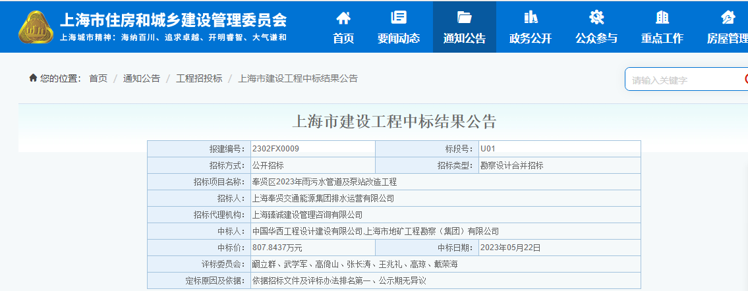Screen dimensions: 748x291
Task: Click the folder icon above 通知公告
Action: point(465,18)
